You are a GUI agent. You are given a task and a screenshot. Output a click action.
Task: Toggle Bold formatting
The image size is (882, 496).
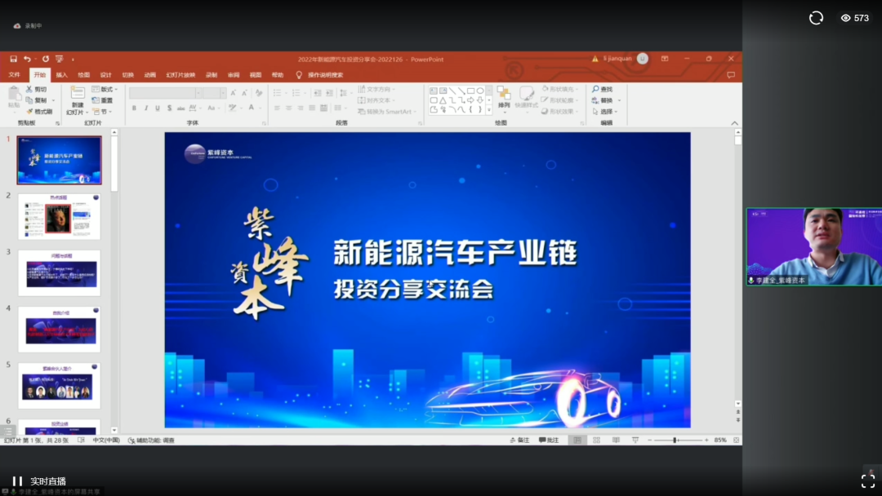tap(134, 108)
